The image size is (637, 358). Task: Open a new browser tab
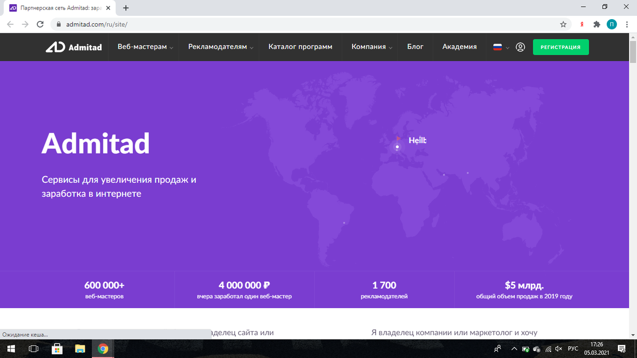click(126, 8)
